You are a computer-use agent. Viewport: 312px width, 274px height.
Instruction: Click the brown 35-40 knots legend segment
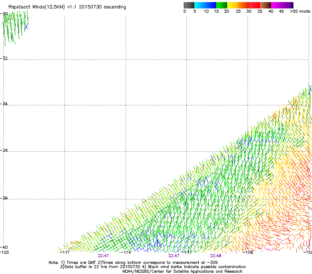point(266,5)
